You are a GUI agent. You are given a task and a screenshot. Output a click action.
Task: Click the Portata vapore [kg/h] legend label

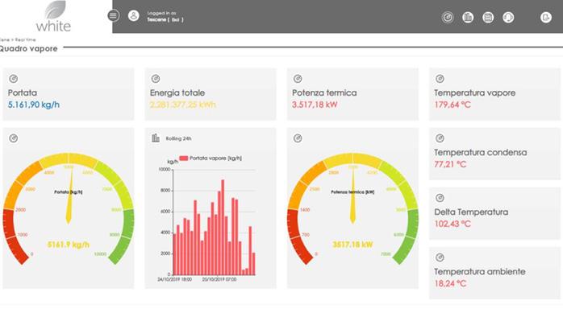(215, 159)
